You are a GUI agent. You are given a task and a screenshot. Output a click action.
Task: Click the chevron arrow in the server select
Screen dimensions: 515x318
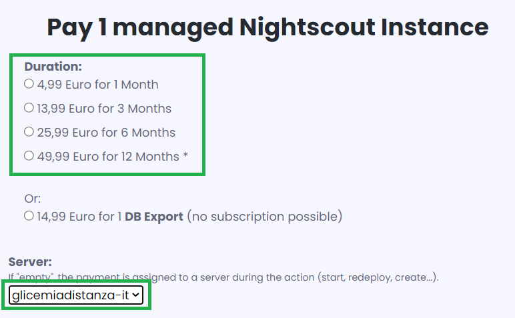pyautogui.click(x=135, y=295)
